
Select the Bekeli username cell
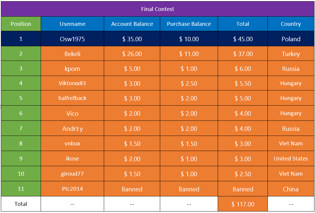pyautogui.click(x=72, y=54)
